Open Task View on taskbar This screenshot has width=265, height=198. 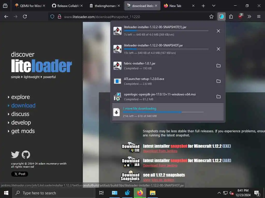click(101, 193)
